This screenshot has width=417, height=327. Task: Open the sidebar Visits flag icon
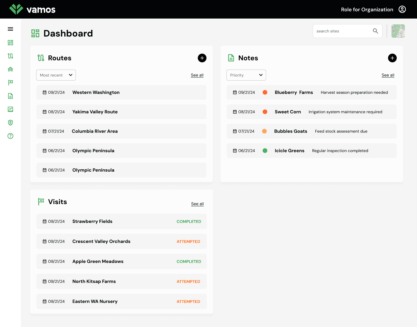[10, 83]
